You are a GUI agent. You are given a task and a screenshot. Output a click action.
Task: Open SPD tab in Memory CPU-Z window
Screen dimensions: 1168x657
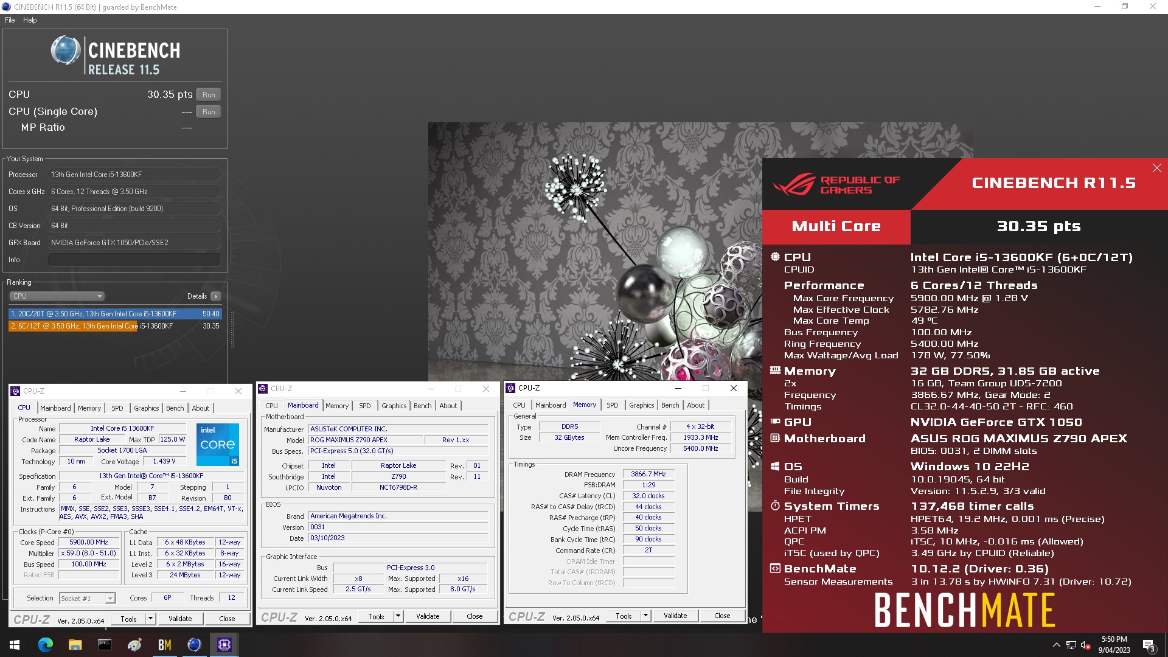[x=613, y=405]
